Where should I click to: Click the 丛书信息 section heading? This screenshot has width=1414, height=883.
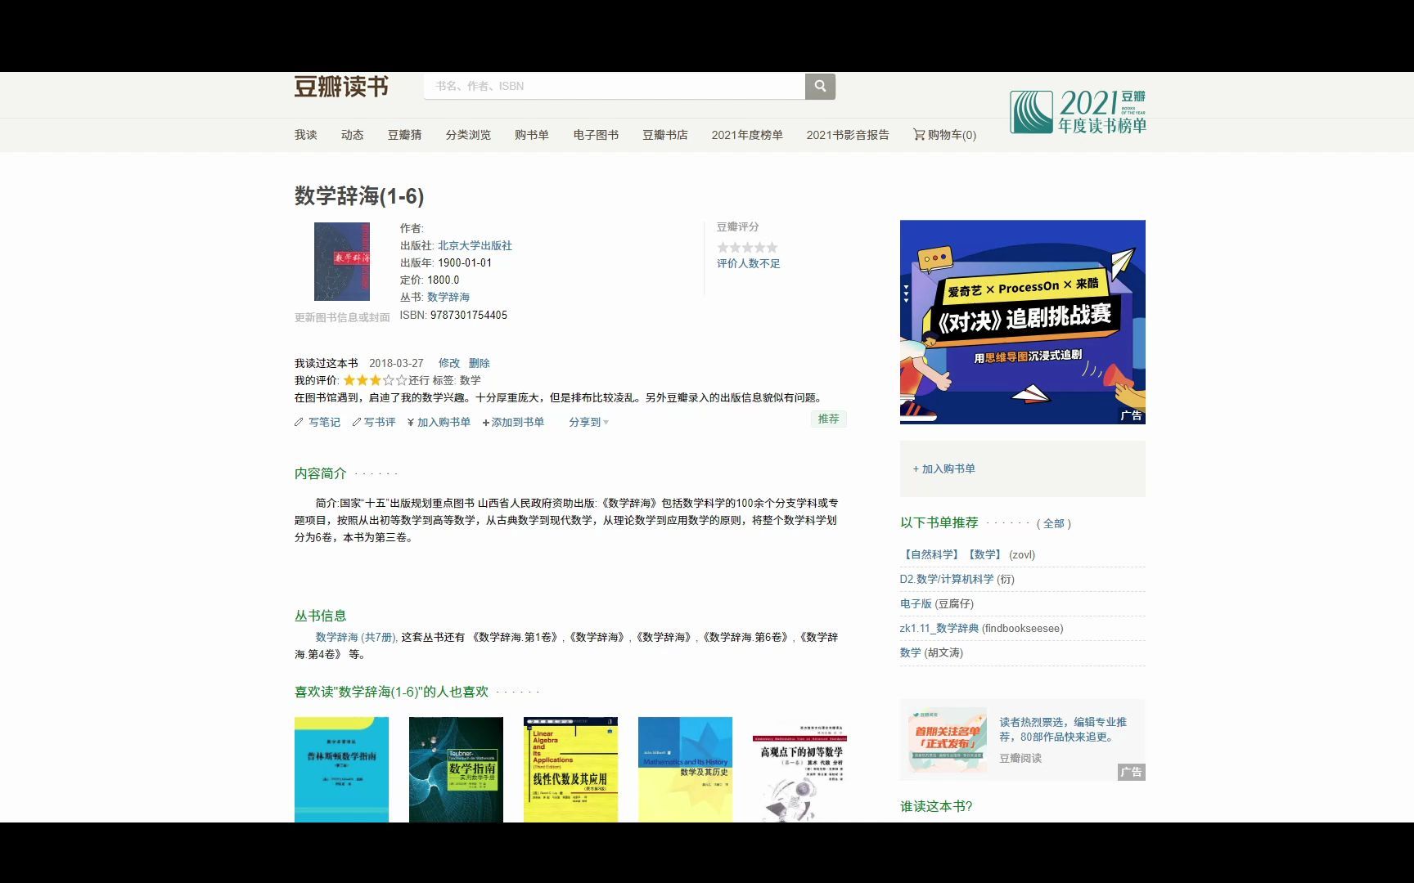(321, 616)
